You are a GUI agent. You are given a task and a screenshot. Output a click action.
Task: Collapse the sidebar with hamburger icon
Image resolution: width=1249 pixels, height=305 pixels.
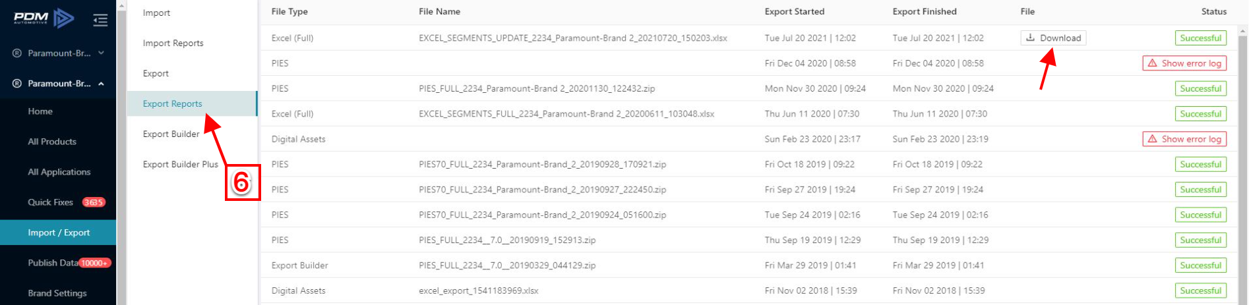point(100,20)
